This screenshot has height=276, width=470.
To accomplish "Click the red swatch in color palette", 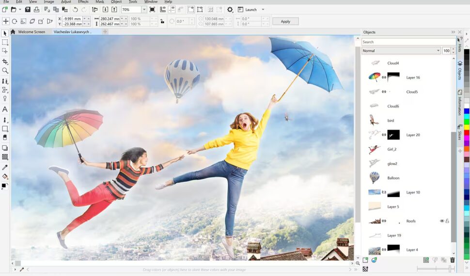I will click(x=467, y=132).
